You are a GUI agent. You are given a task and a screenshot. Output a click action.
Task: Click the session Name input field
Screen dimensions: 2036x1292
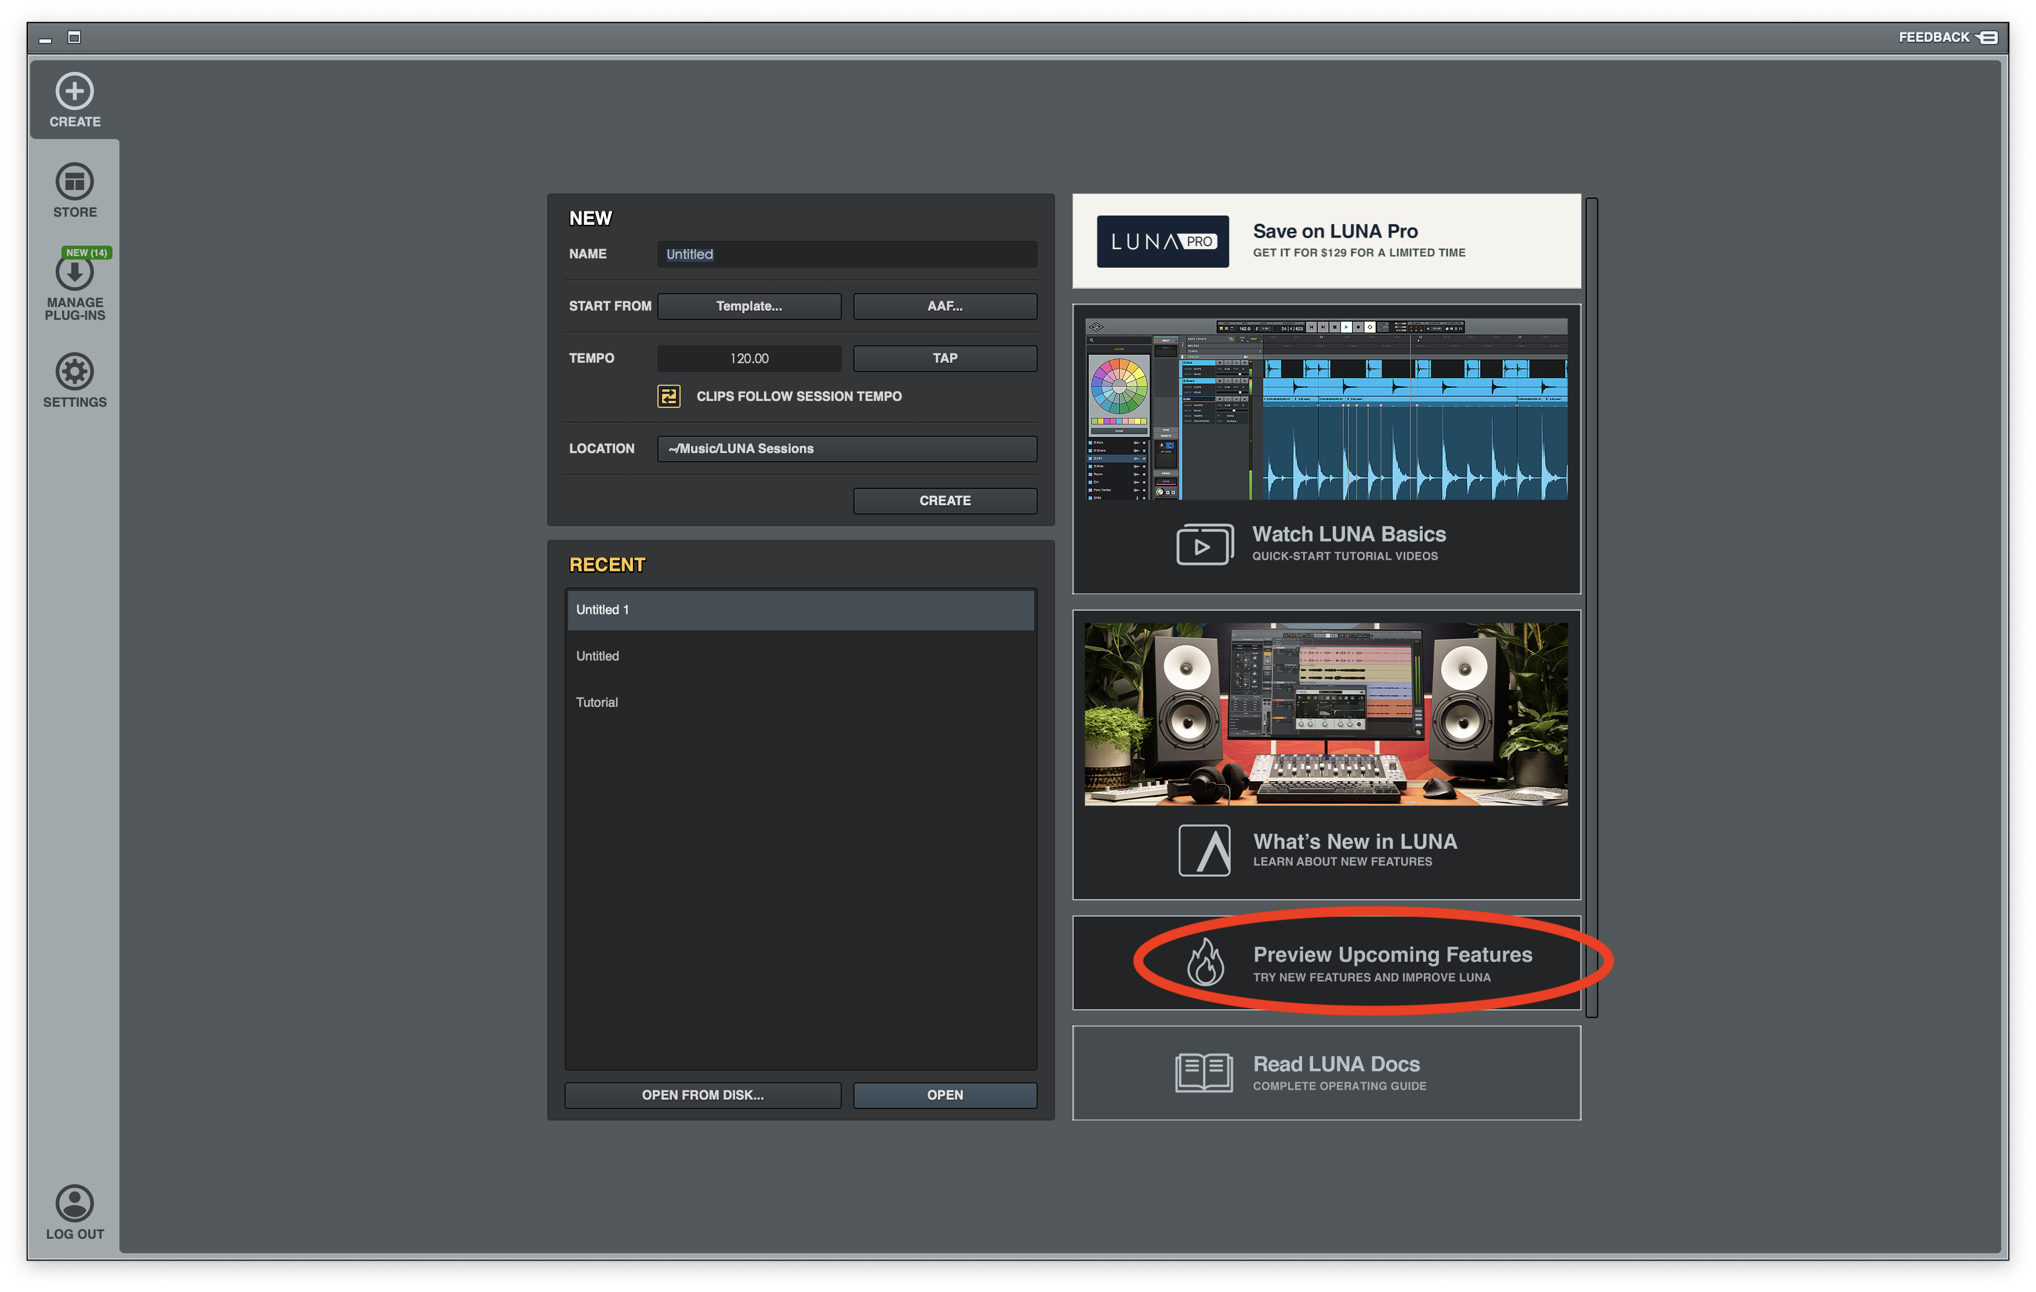tap(846, 254)
